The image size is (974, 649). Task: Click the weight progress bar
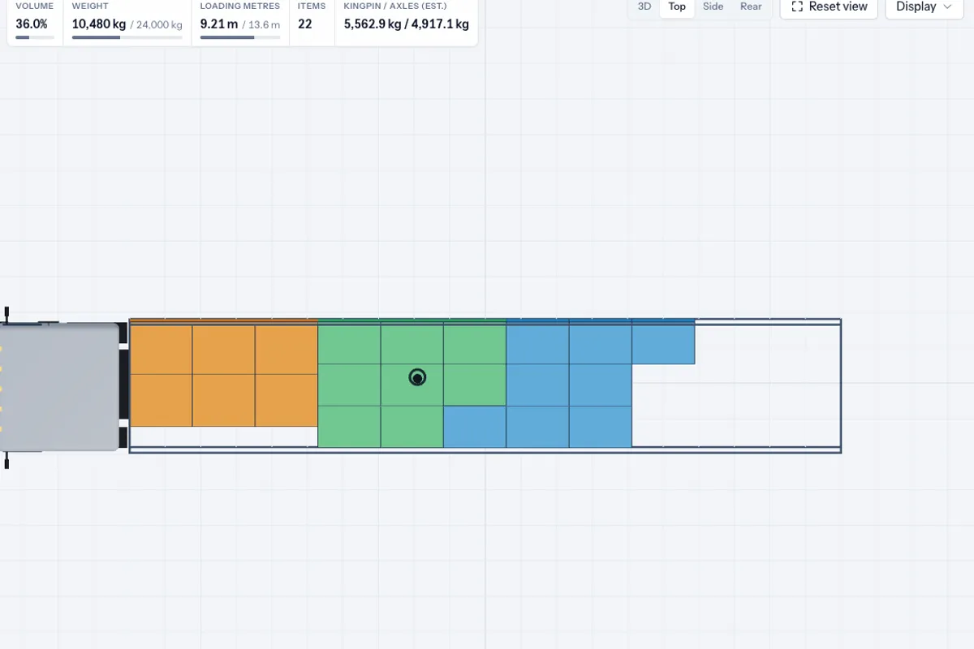pyautogui.click(x=127, y=37)
